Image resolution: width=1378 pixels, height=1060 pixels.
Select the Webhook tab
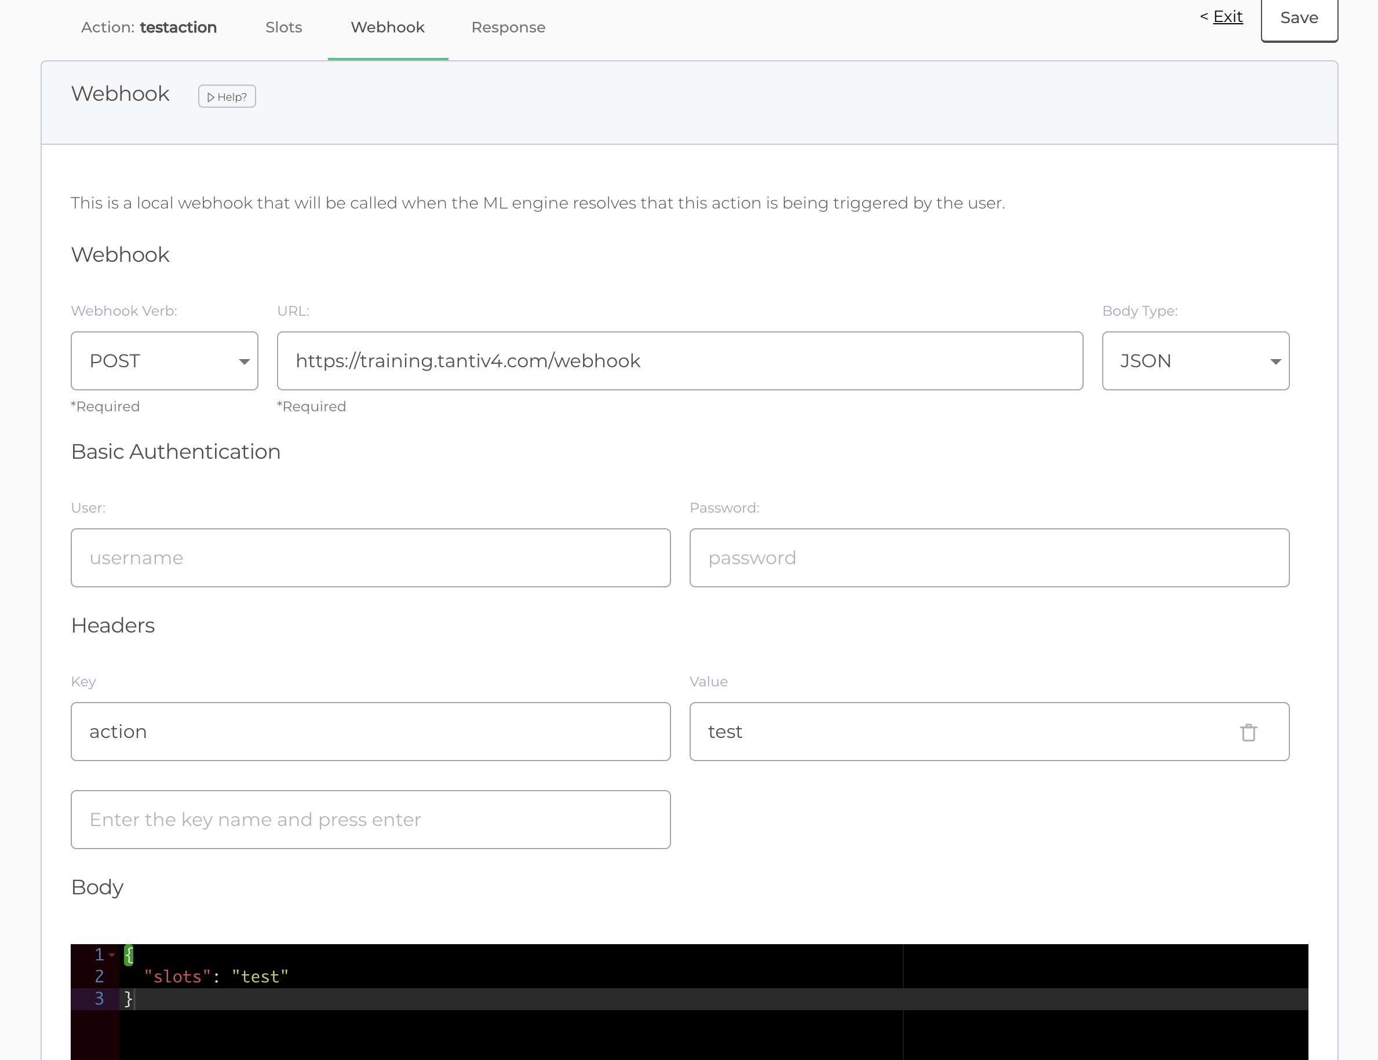point(388,27)
